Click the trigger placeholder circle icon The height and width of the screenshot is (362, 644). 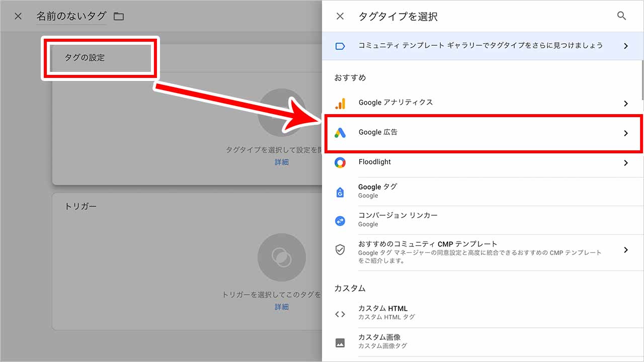282,257
